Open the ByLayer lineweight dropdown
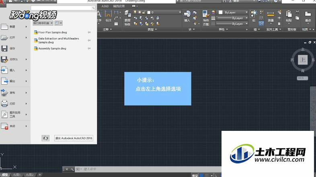 click(x=246, y=18)
